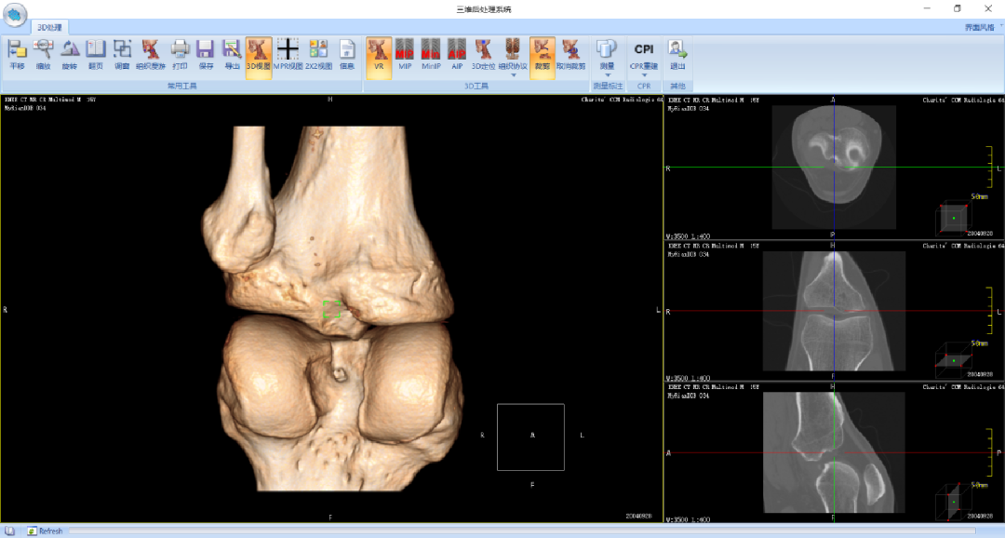Click the orientation cube in axial view
The width and height of the screenshot is (1005, 538).
[953, 220]
